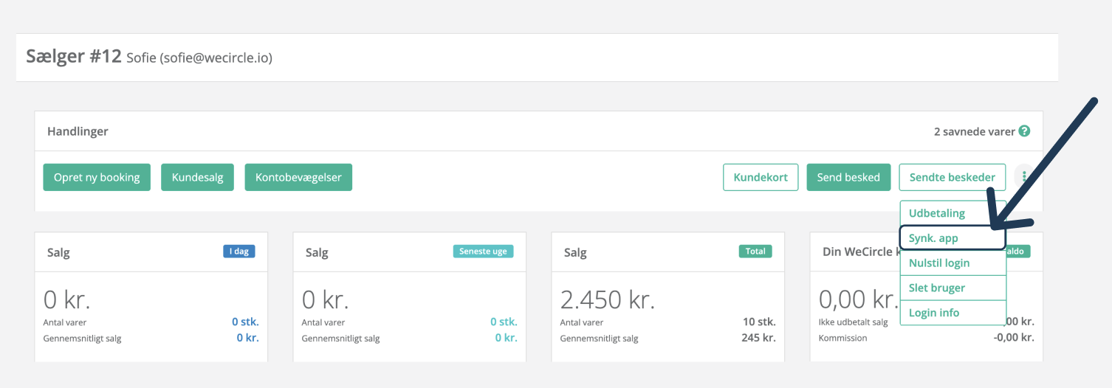Click the Sælger #12 page heading
The width and height of the screenshot is (1112, 388).
tap(74, 57)
